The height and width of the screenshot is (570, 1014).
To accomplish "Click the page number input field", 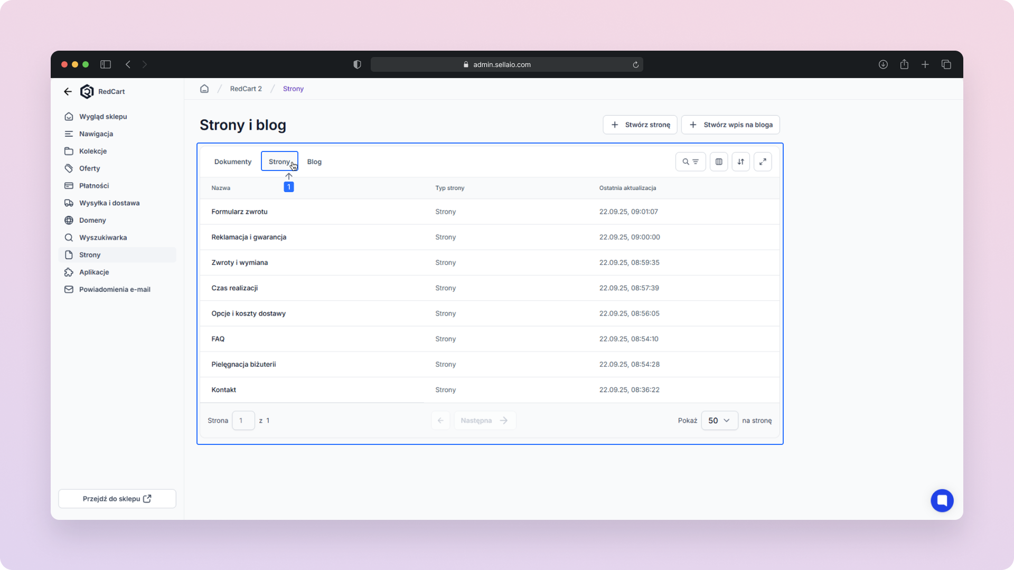I will click(x=243, y=421).
